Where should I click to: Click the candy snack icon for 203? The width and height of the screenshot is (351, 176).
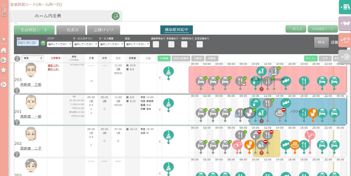point(286,81)
